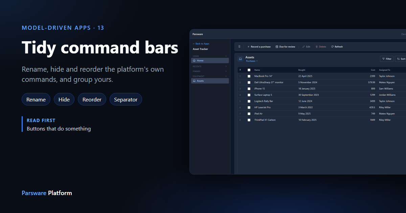
Task: Expand the PINNED sidebar section
Action: 226,71
